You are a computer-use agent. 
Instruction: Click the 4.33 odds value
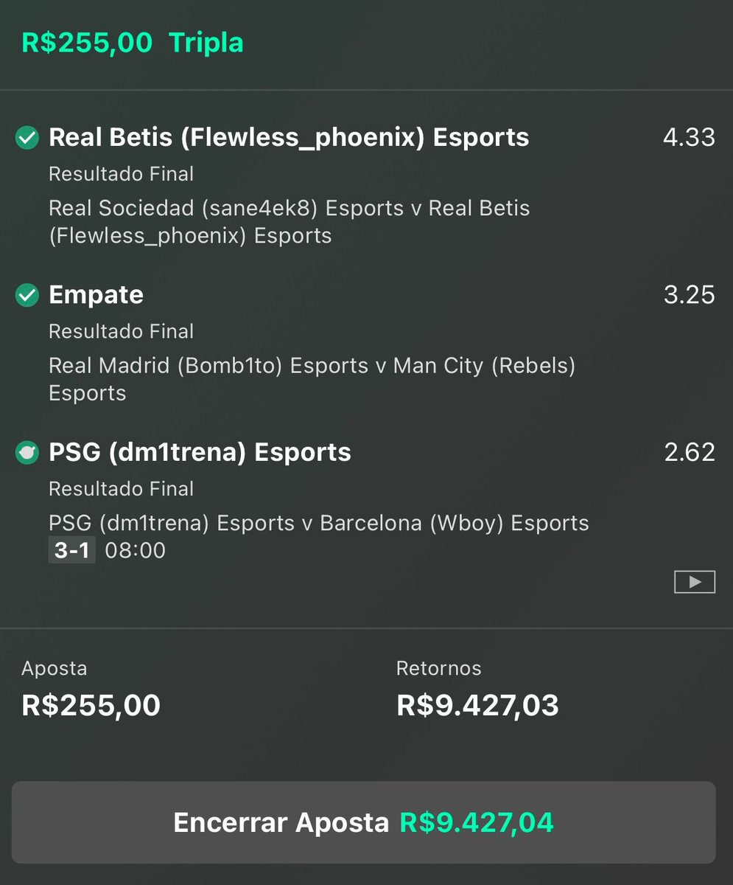click(689, 137)
